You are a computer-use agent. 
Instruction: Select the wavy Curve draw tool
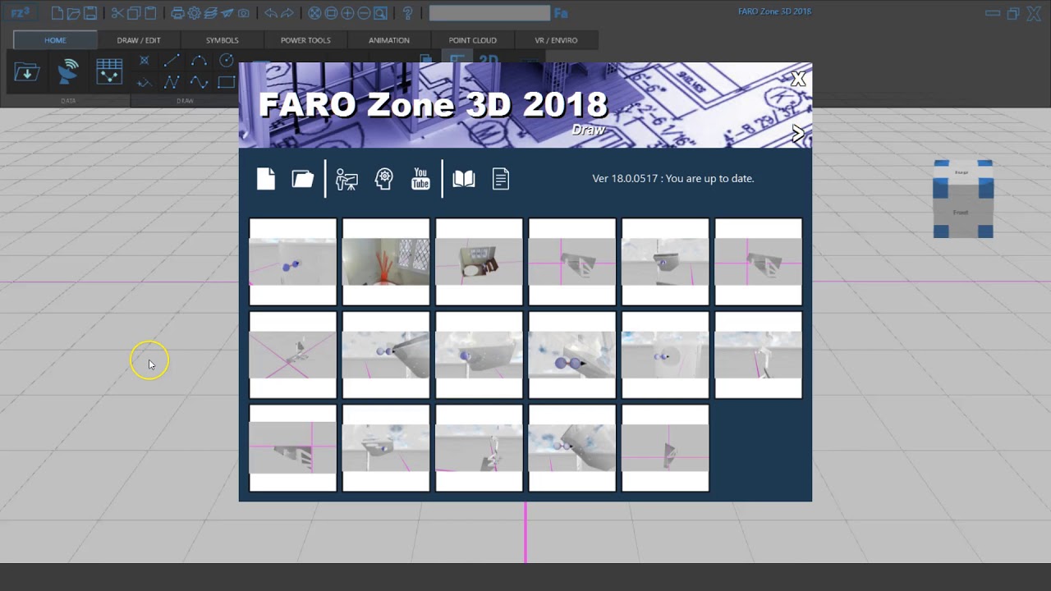[x=199, y=82]
